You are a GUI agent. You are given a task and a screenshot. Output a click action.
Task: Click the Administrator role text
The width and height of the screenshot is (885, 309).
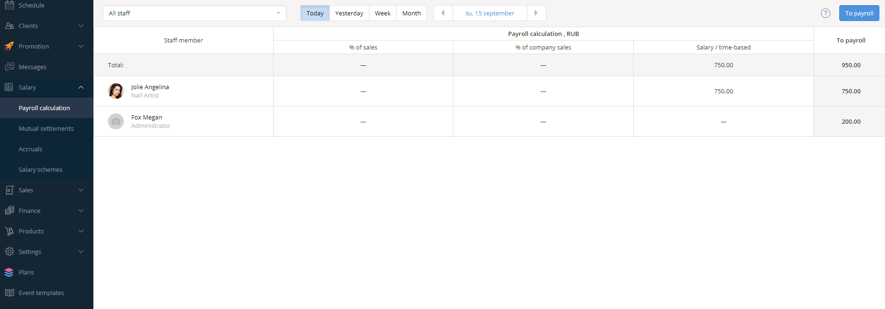150,126
